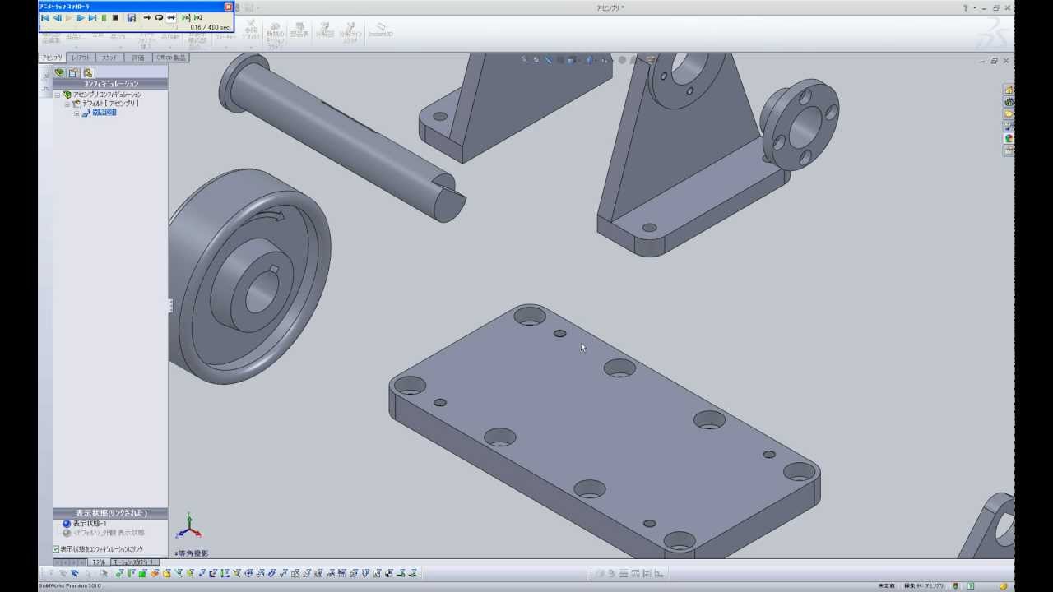Click the first task pane icon on right edge

tap(1009, 89)
